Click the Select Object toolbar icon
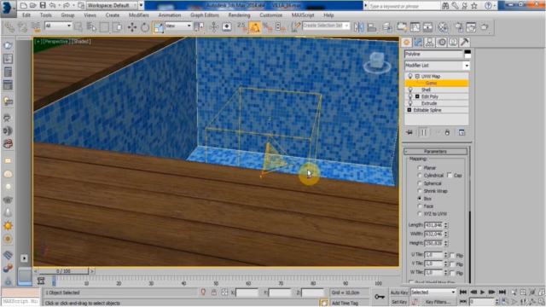This screenshot has width=546, height=307. click(78, 26)
